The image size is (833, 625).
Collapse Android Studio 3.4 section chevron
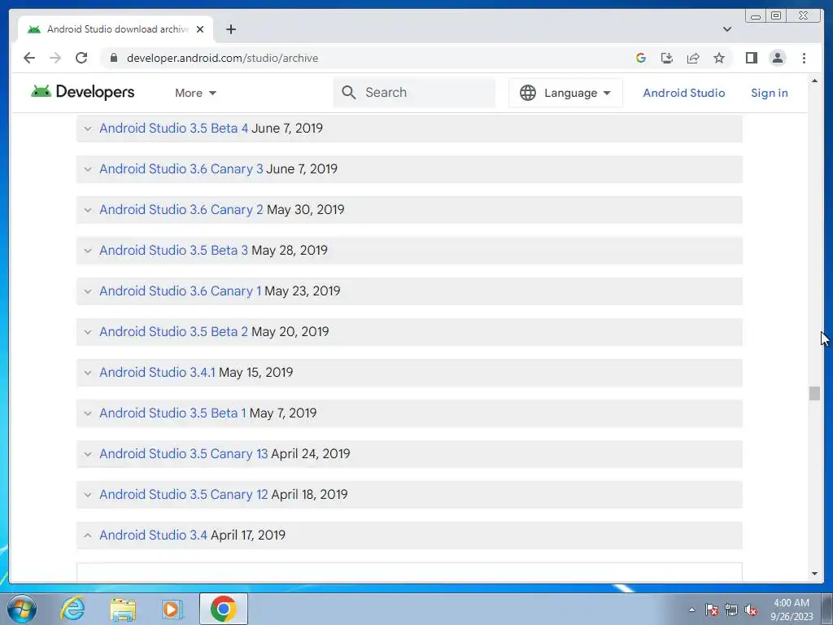click(x=88, y=535)
